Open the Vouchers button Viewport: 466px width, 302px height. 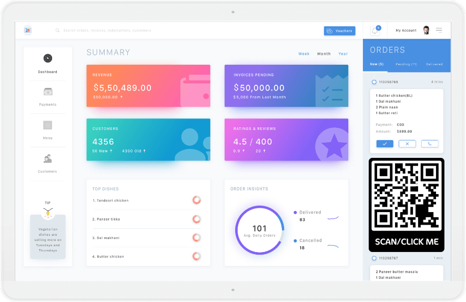pos(339,31)
